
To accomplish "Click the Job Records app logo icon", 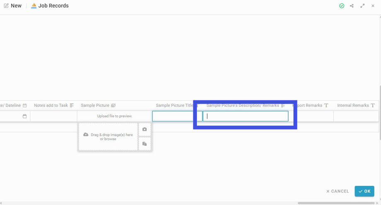I will click(x=34, y=5).
